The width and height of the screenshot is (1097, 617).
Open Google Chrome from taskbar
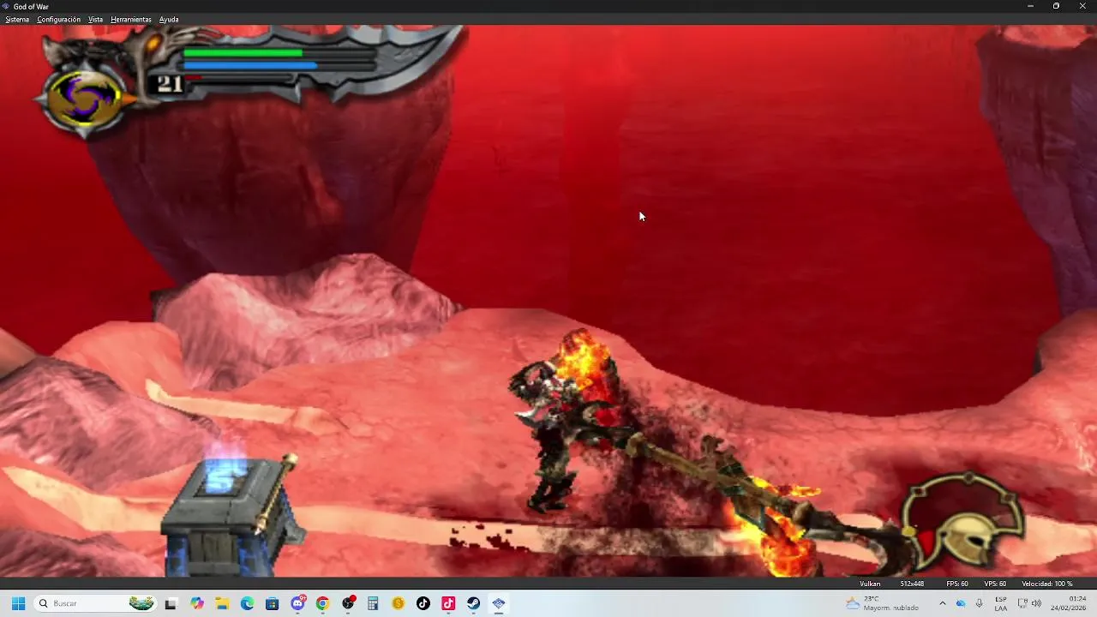(322, 603)
